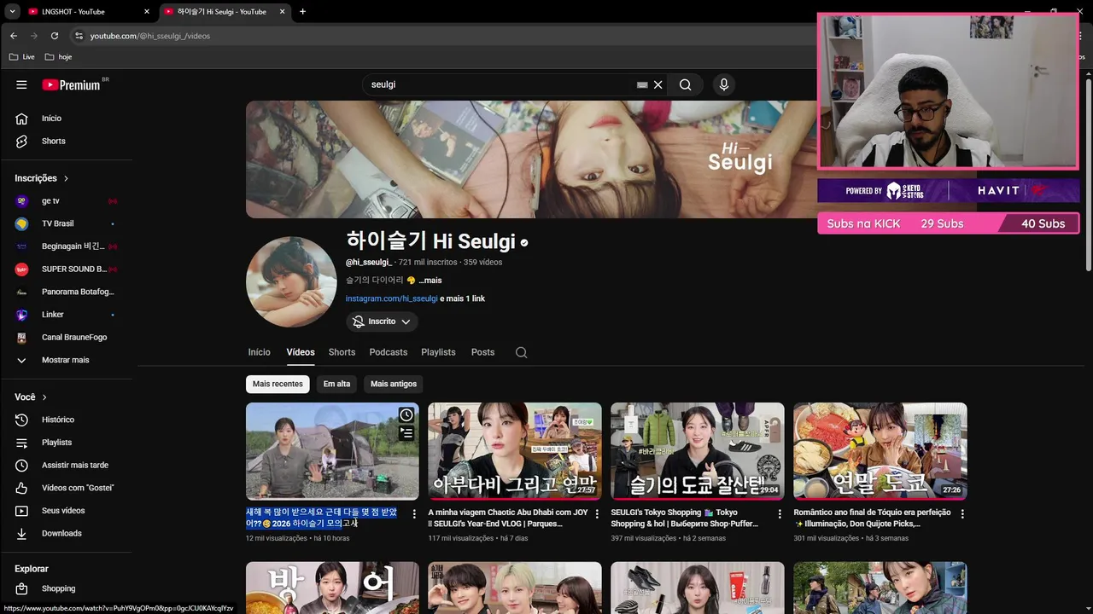The image size is (1093, 614).
Task: Click the YouTube Premium logo
Action: coord(72,84)
